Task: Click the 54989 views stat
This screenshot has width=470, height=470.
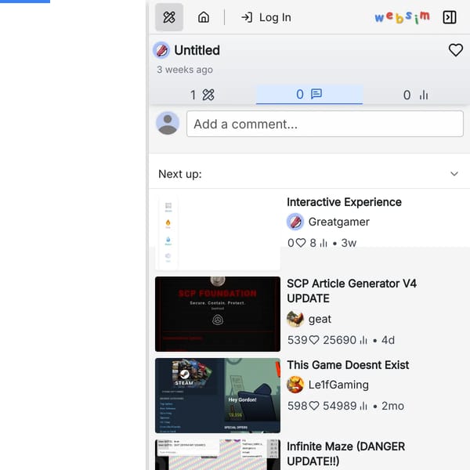Action: [345, 406]
